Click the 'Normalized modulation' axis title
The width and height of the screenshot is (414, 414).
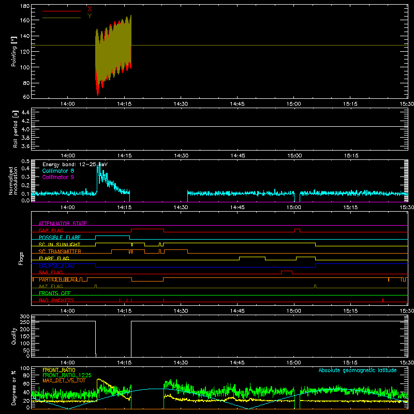point(13,181)
